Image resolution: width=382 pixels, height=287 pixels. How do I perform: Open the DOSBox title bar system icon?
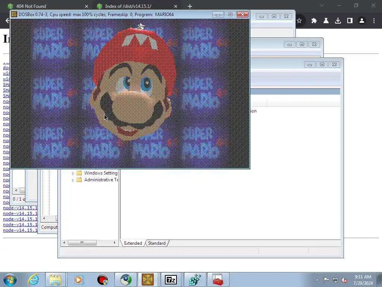[x=14, y=15]
